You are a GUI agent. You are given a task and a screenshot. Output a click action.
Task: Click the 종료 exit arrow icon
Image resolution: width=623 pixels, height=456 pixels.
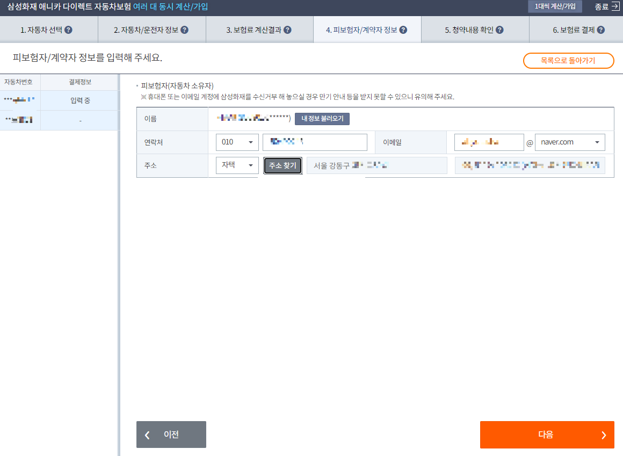click(x=615, y=6)
